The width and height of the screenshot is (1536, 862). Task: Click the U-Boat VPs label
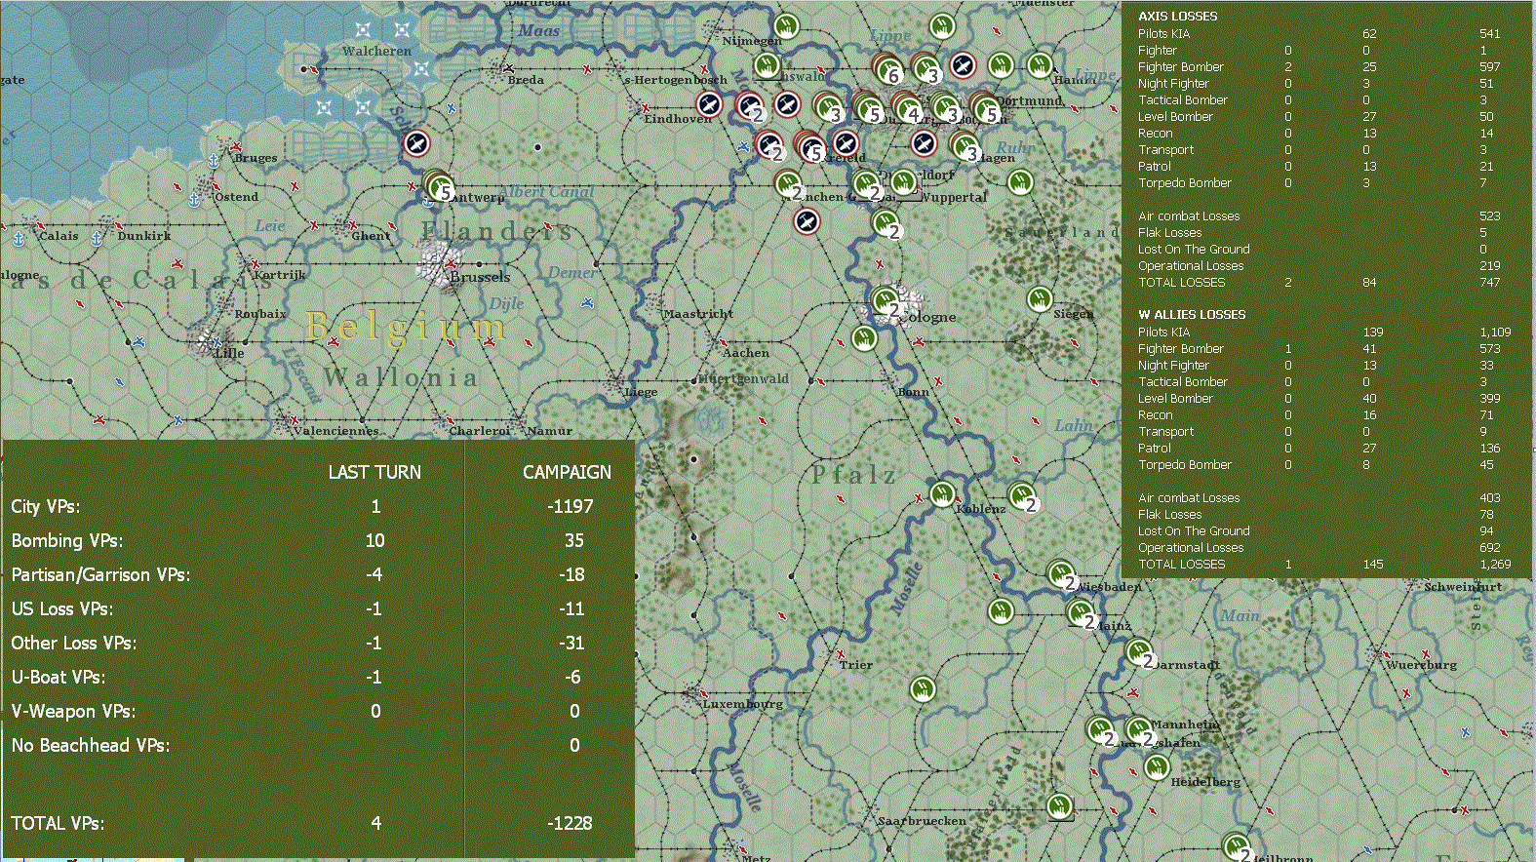(x=59, y=677)
